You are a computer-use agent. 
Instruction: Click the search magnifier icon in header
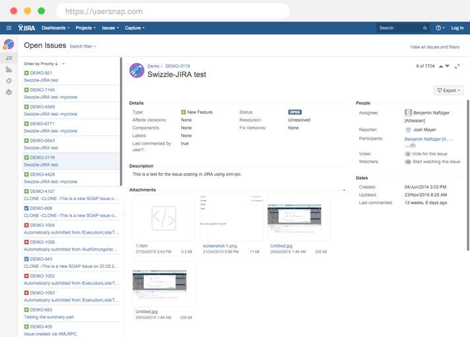(425, 28)
